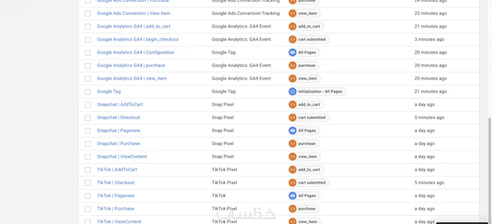
Task: Open Google Analytics GA4 | Configuration tag
Action: (x=135, y=53)
